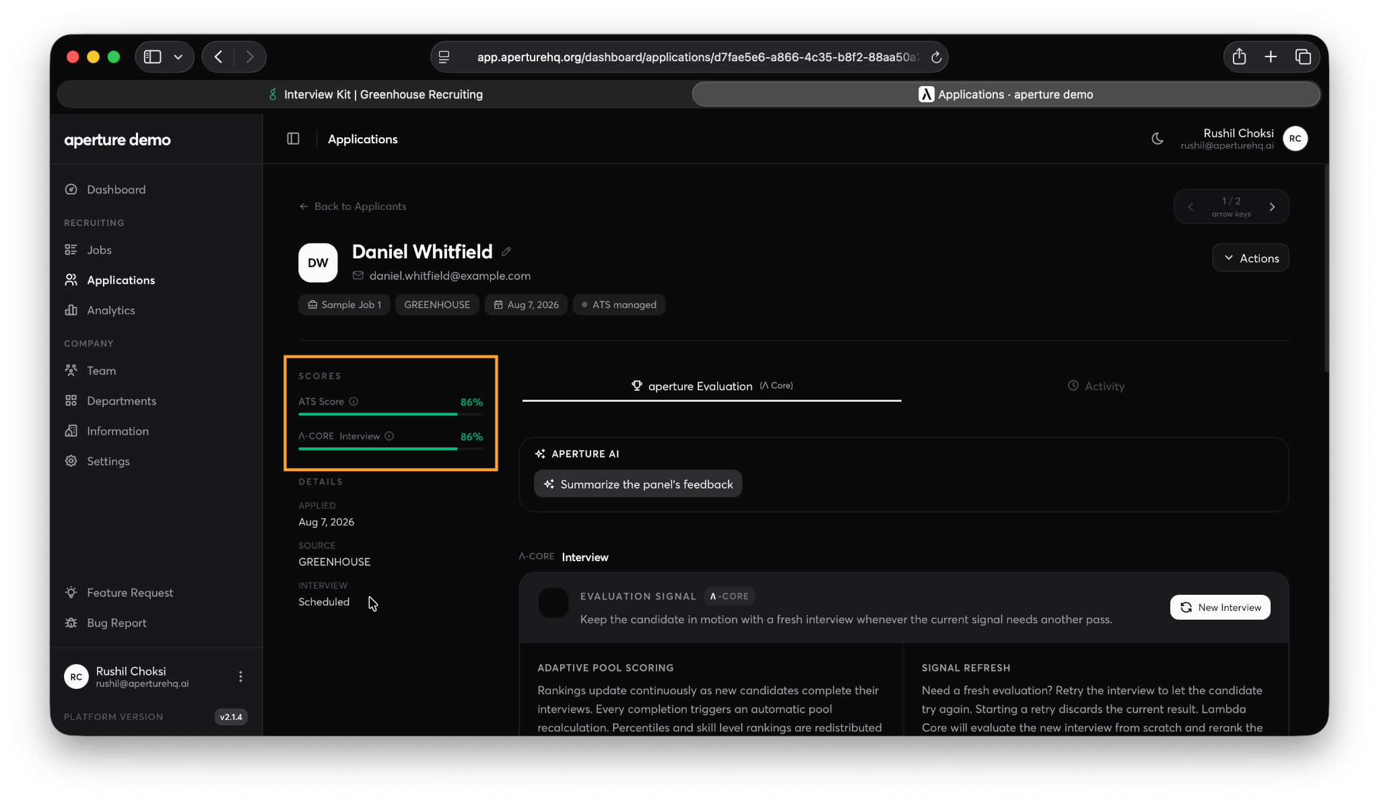Switch to the Interview Kit Greenhouse Recruiting tab
The width and height of the screenshot is (1379, 802).
[375, 94]
